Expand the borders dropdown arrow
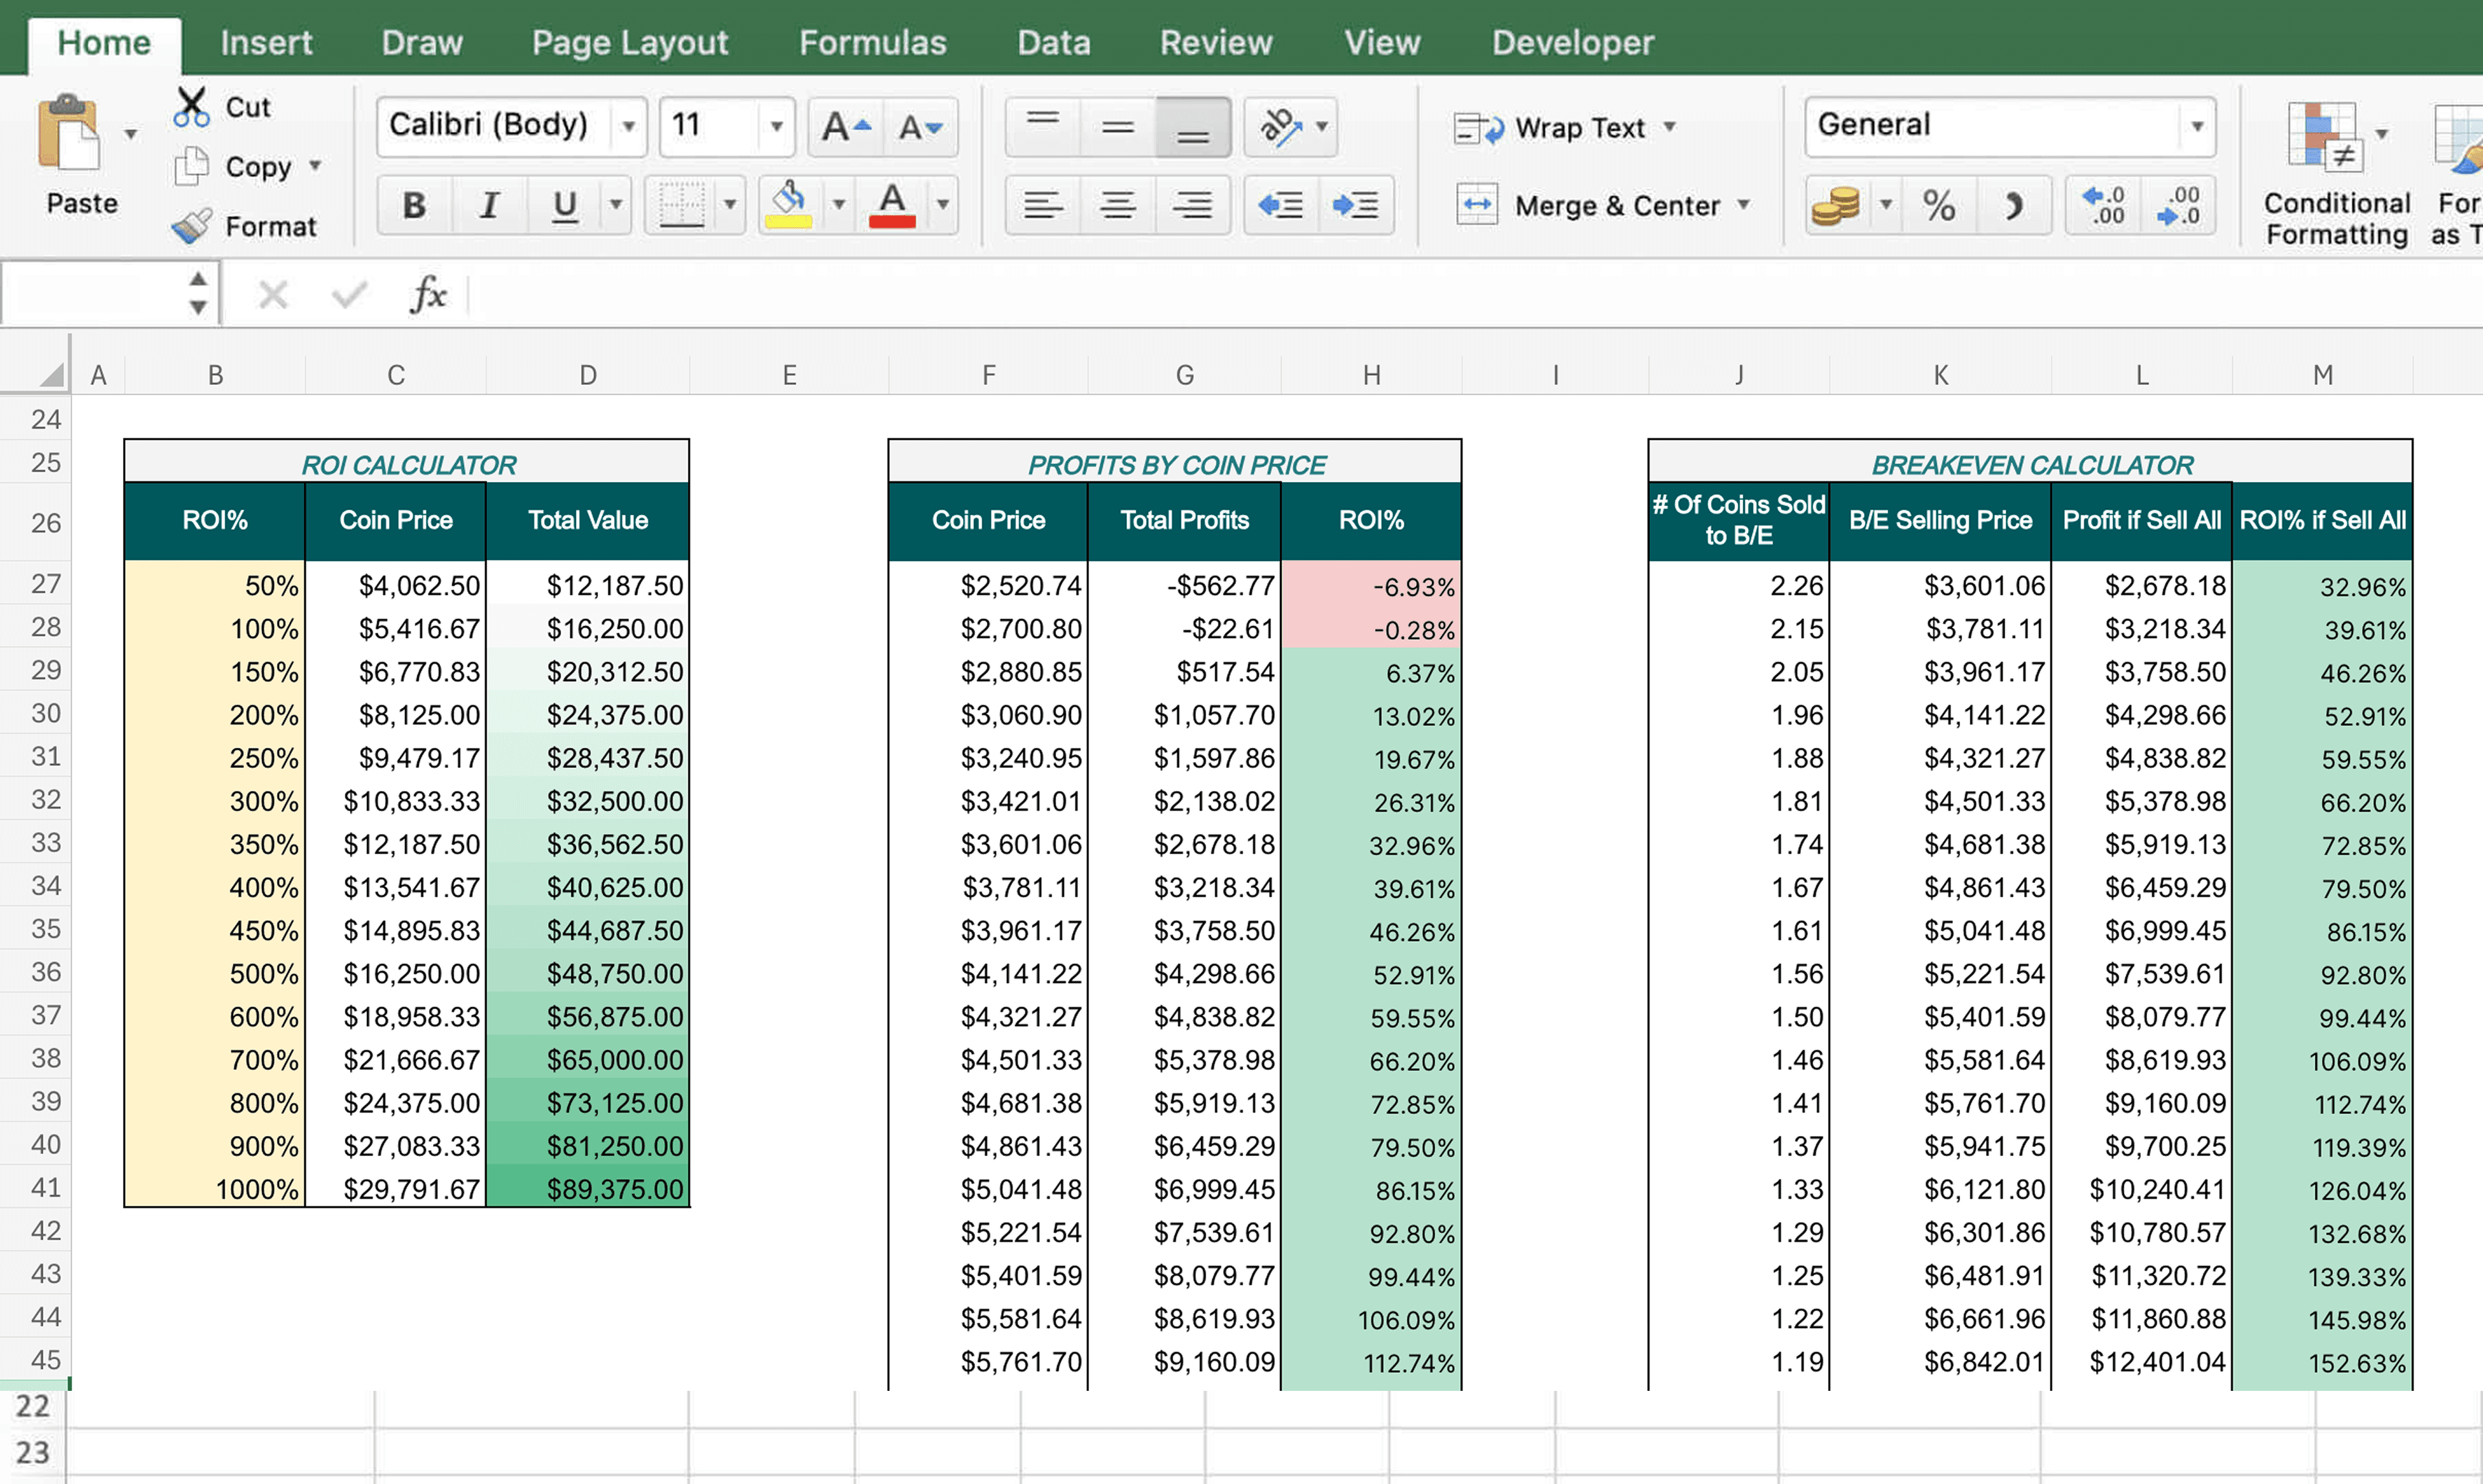The image size is (2483, 1484). (x=731, y=205)
